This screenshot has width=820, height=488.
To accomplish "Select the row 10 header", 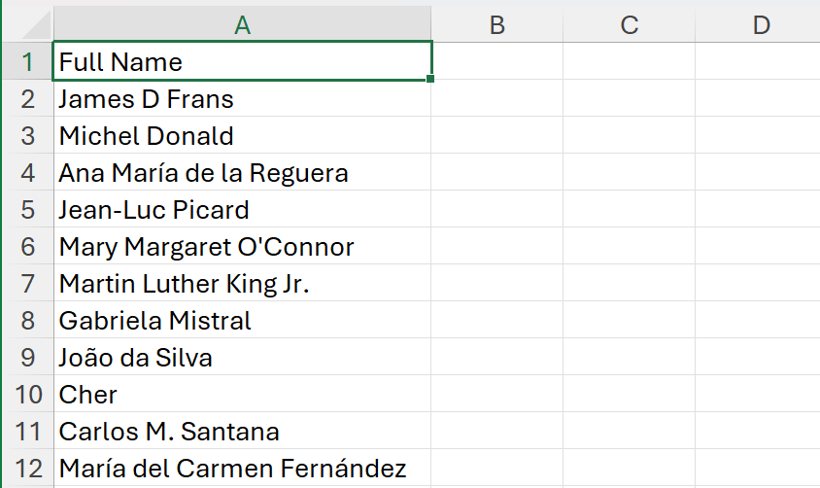I will pos(28,395).
